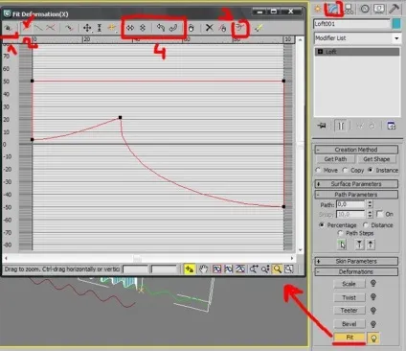406x351 pixels.
Task: Click Previous Shape button
Action: [359, 245]
